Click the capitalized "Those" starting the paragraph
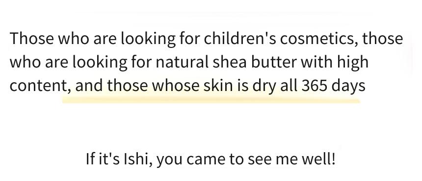The width and height of the screenshot is (422, 181). tap(32, 38)
